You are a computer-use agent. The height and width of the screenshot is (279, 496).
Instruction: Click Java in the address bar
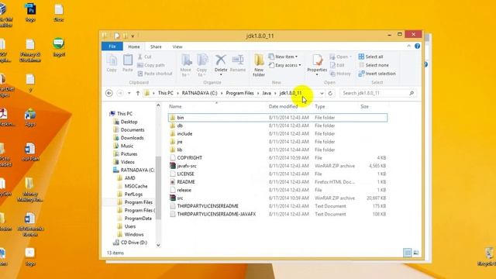[267, 93]
